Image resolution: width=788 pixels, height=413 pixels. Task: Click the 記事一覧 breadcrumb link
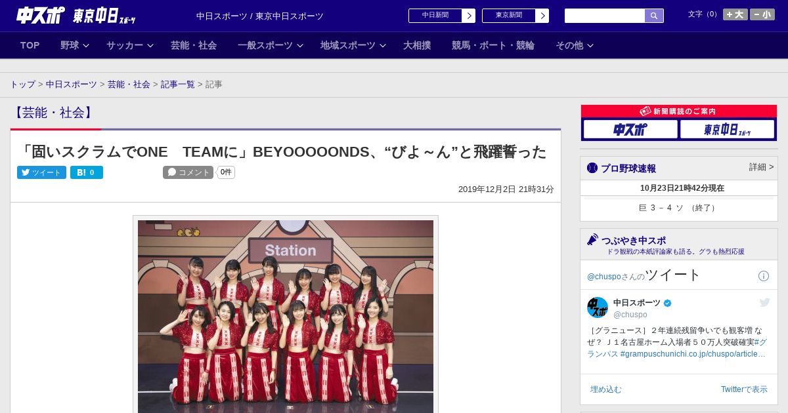click(178, 85)
